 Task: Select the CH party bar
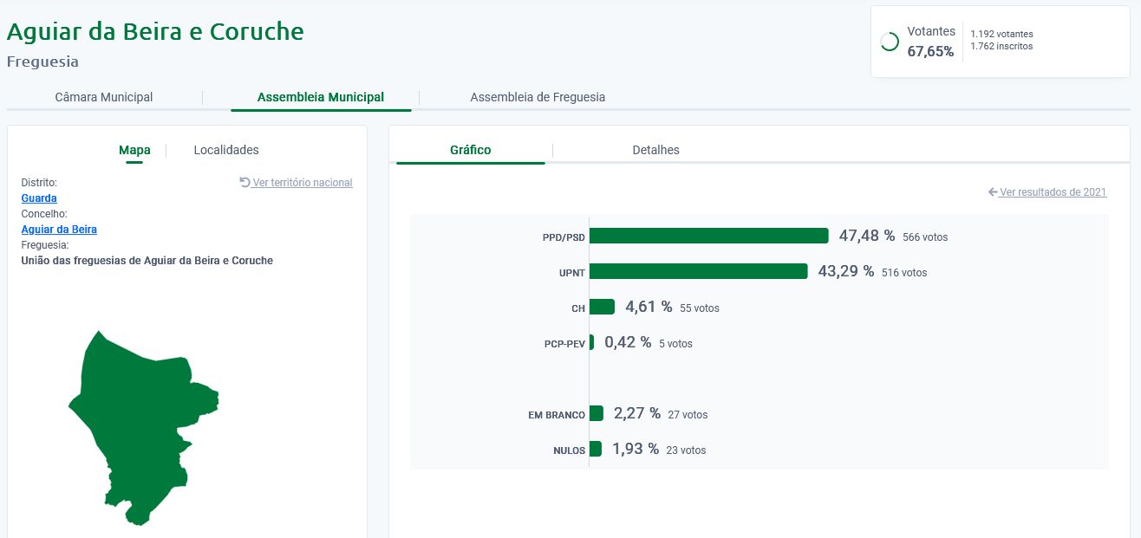[x=602, y=307]
